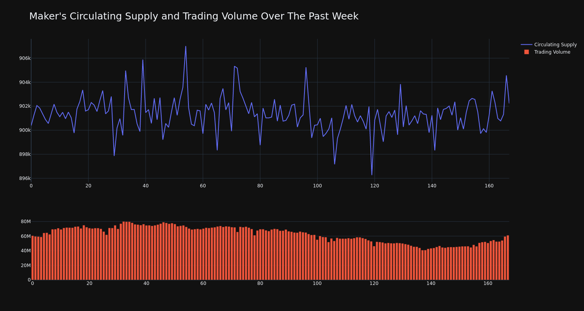
Task: Click the x-axis label 40 on volume chart
Action: (146, 283)
